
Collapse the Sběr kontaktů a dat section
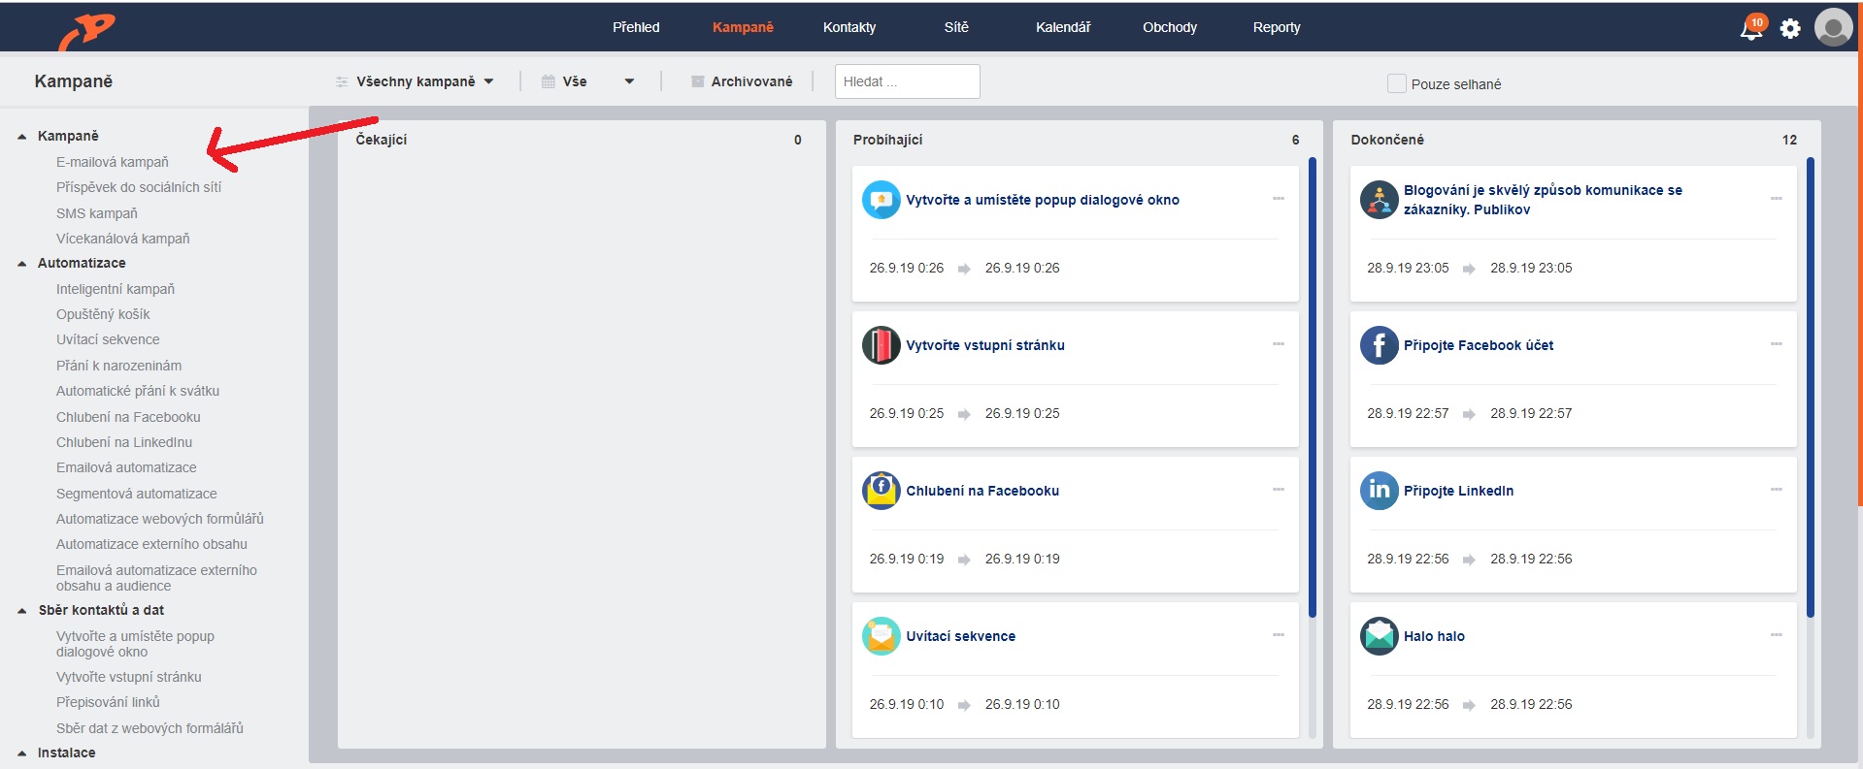click(22, 611)
